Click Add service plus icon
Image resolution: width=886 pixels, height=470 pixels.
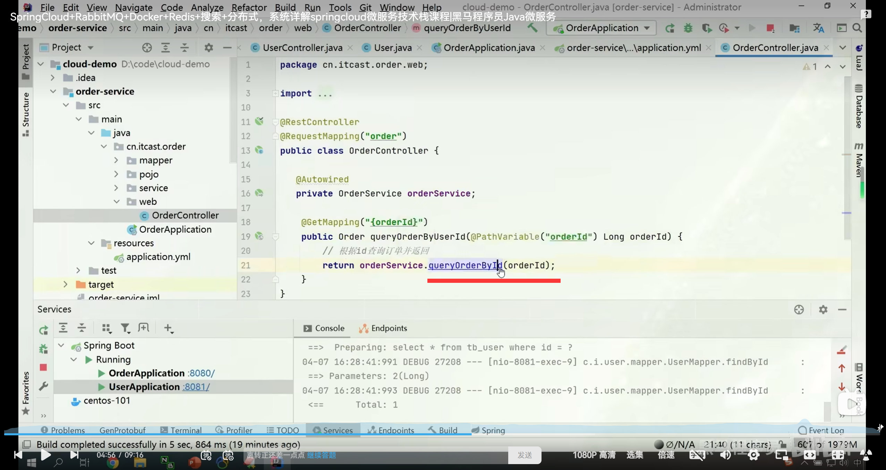tap(168, 328)
